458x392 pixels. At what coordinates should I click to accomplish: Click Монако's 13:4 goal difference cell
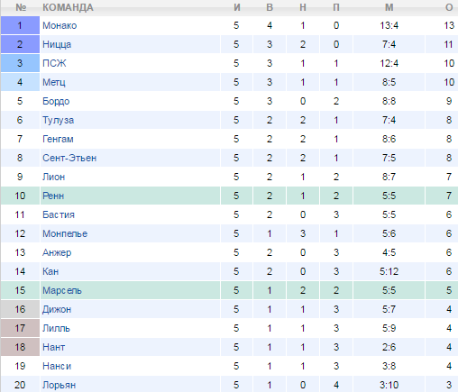click(x=389, y=25)
